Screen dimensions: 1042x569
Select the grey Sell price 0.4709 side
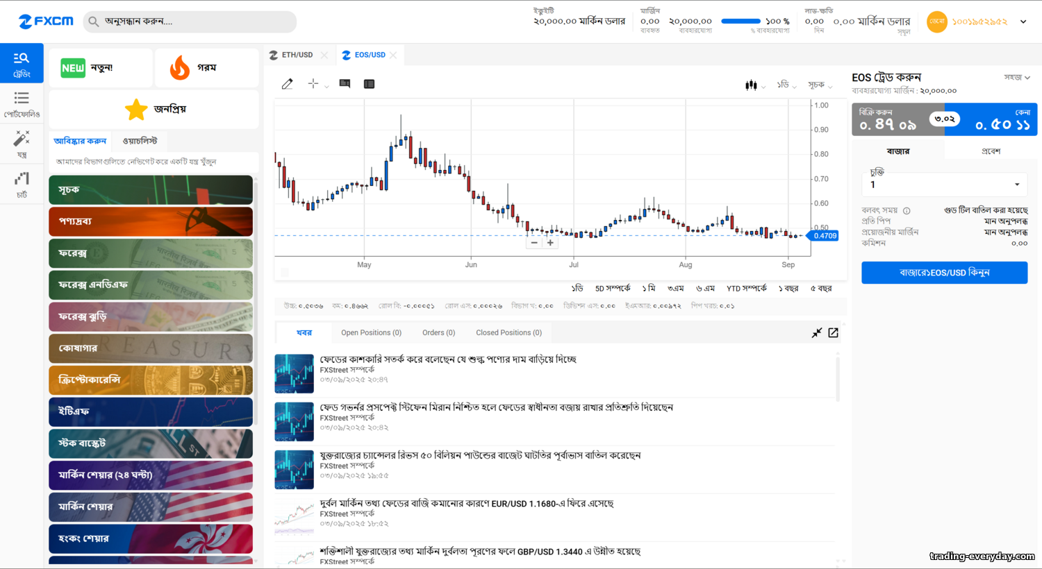click(x=889, y=120)
